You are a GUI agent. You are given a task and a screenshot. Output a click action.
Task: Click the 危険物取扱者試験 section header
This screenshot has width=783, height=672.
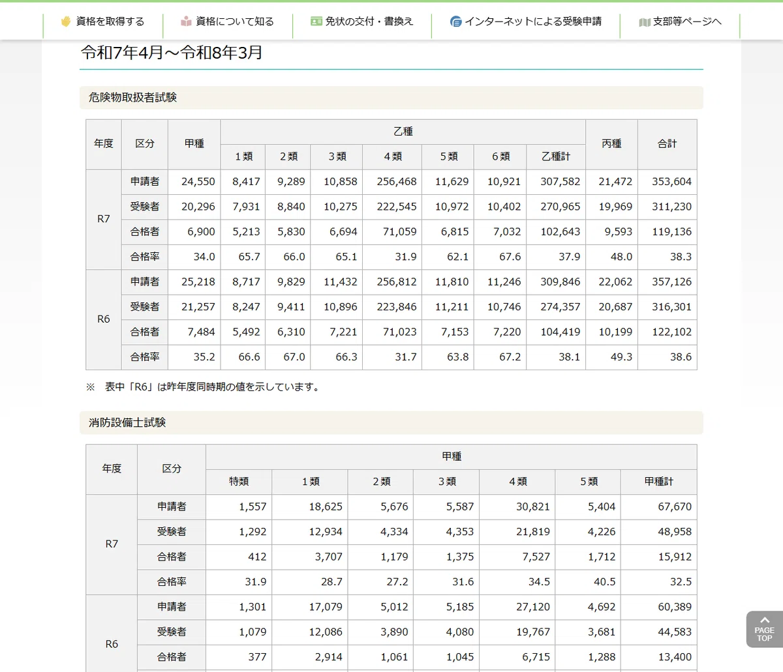[x=391, y=98]
